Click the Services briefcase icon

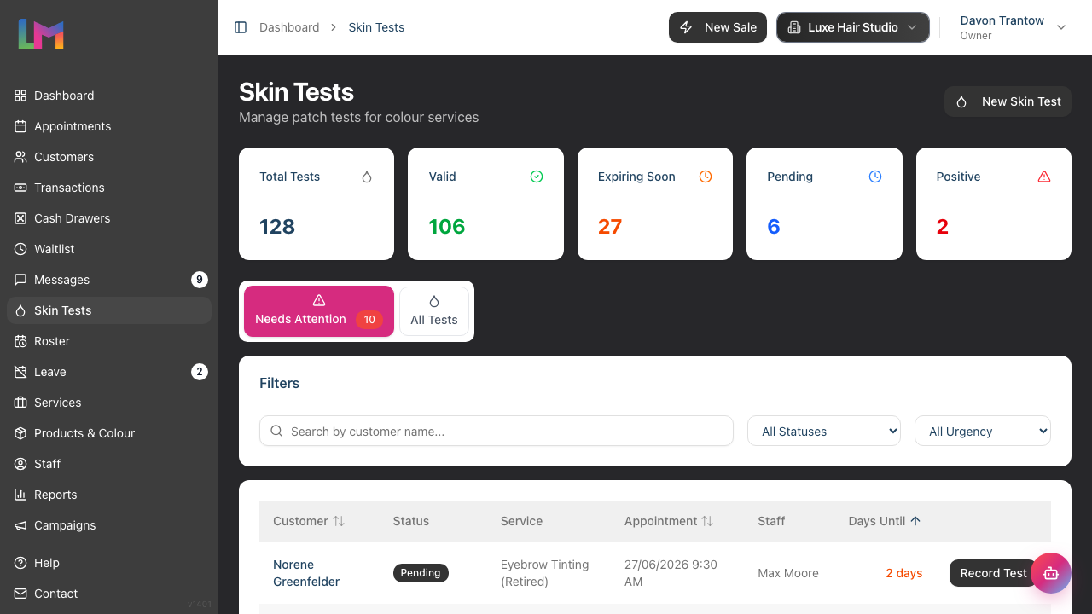(x=20, y=403)
